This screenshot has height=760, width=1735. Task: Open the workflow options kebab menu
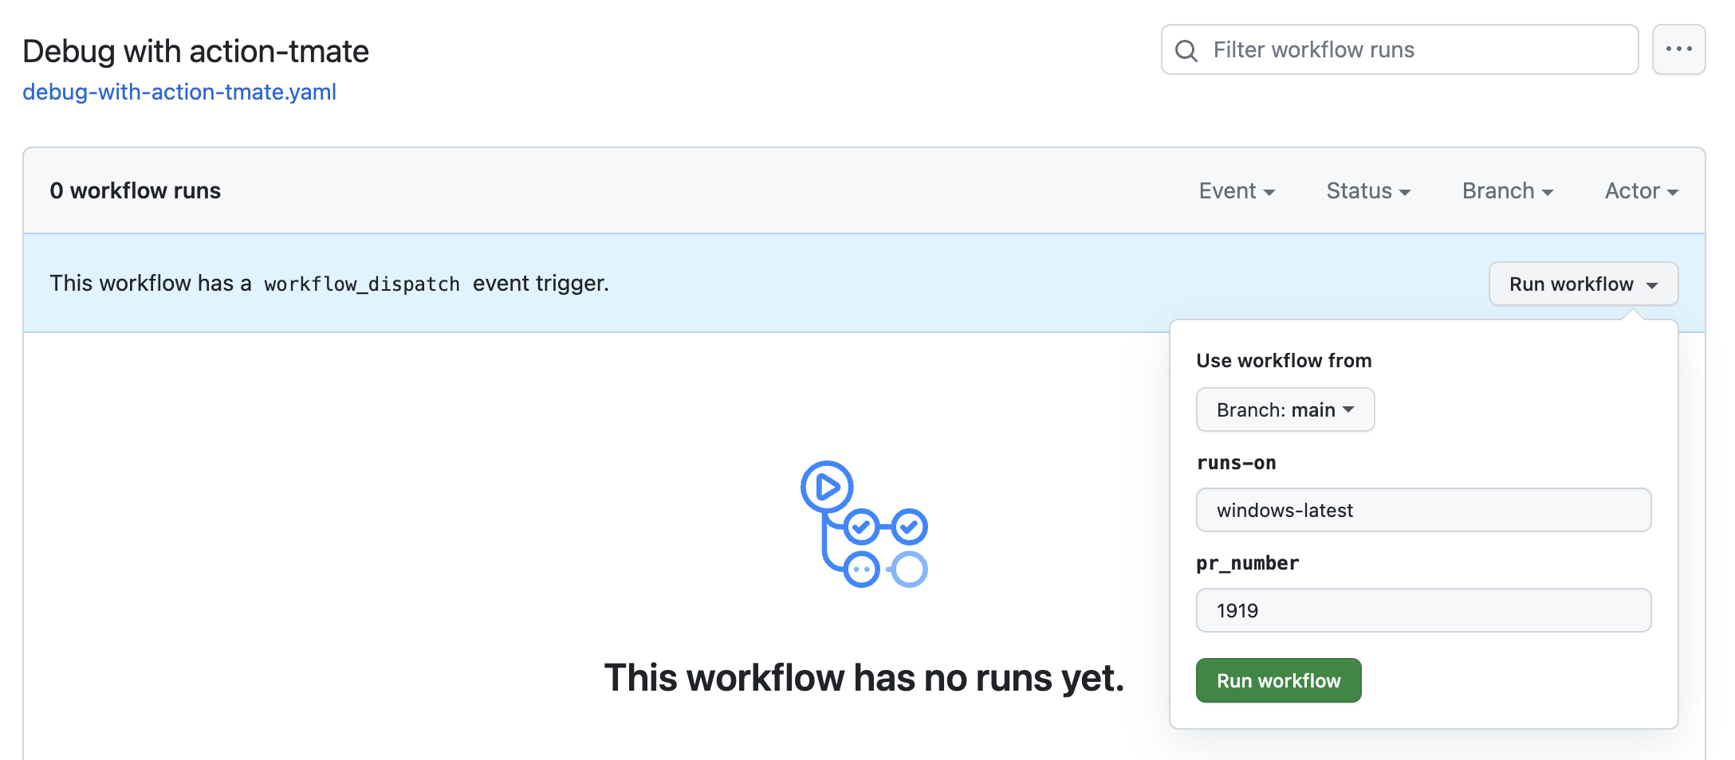tap(1679, 49)
